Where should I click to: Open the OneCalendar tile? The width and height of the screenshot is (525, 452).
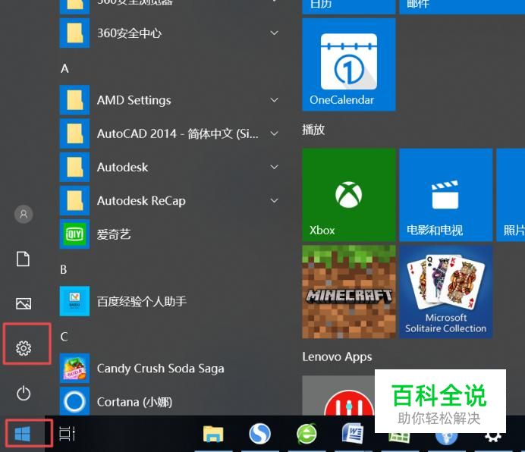click(348, 64)
